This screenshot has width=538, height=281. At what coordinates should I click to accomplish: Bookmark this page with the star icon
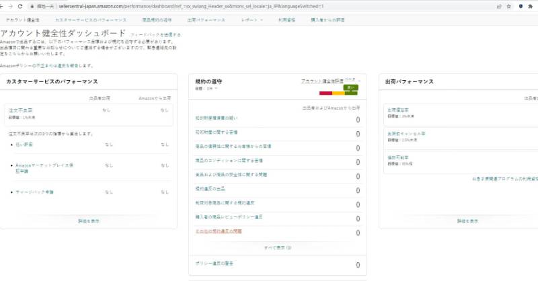click(509, 7)
